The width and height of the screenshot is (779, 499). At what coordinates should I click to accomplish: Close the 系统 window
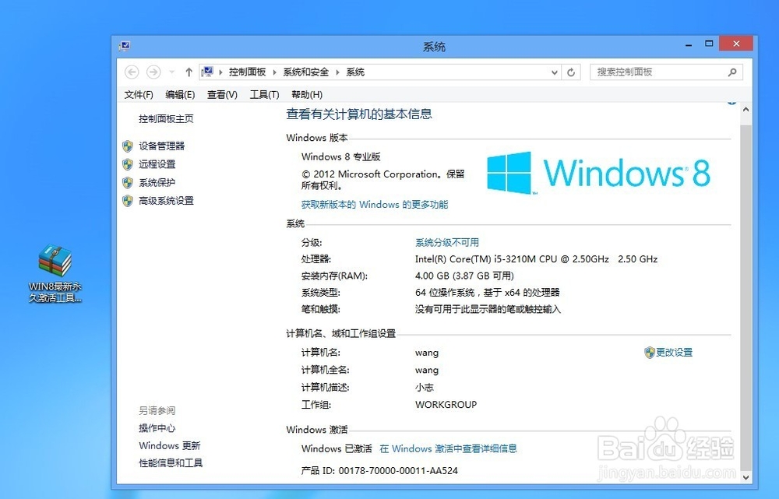coord(736,44)
